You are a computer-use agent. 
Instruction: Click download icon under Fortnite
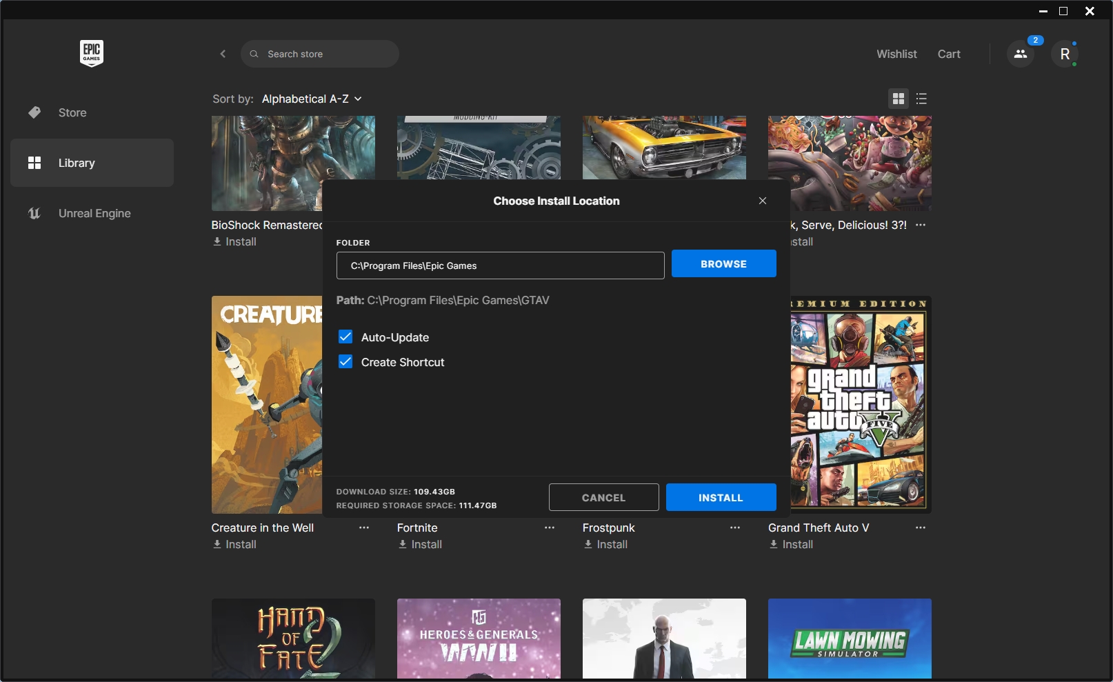403,544
